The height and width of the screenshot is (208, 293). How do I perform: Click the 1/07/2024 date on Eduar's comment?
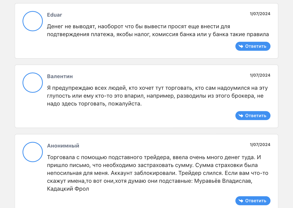point(260,14)
